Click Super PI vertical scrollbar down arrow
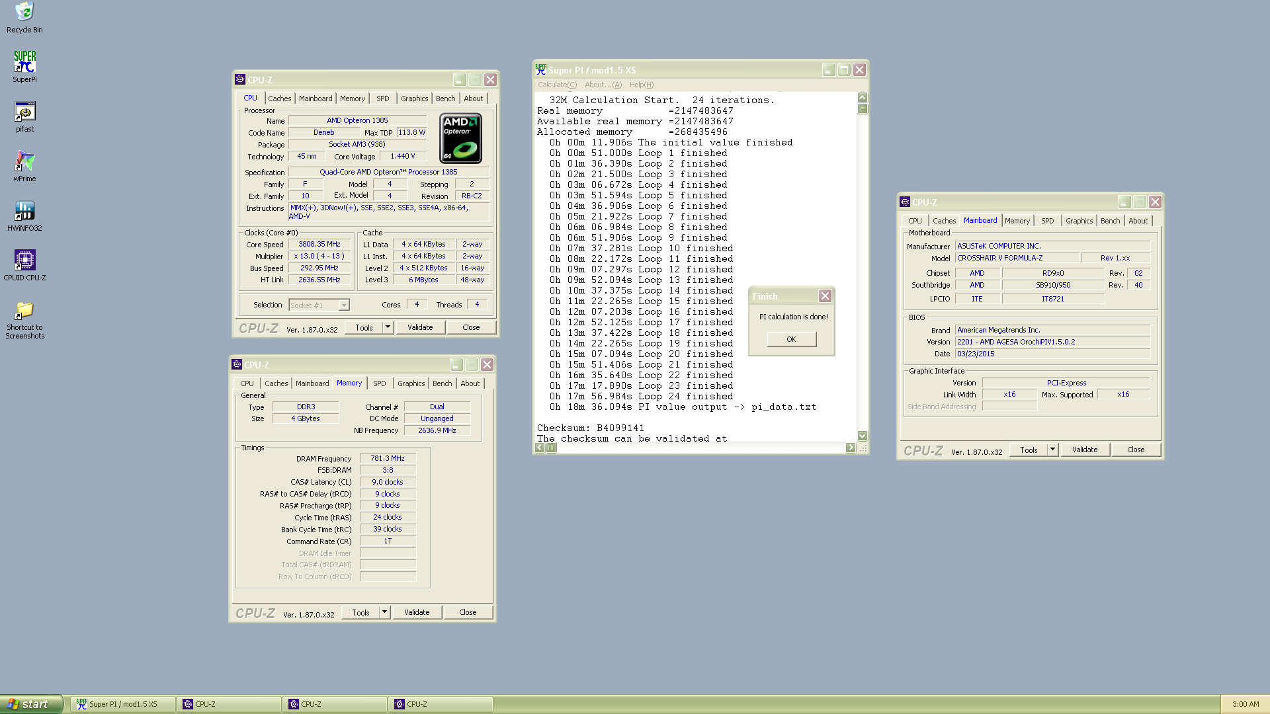This screenshot has width=1270, height=714. pyautogui.click(x=863, y=436)
